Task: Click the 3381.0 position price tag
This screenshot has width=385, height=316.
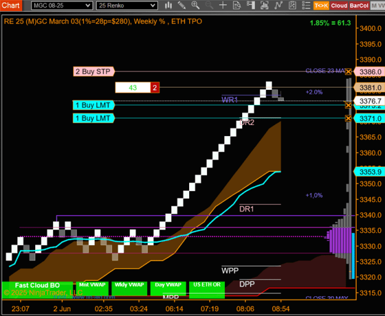Action: click(x=369, y=87)
